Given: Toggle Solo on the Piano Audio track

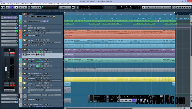Looking at the screenshot, I should 26,35.
